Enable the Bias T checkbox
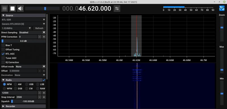Viewport: 227px width, 109px height. (3, 45)
